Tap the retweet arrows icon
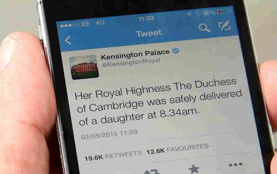 coord(151,172)
